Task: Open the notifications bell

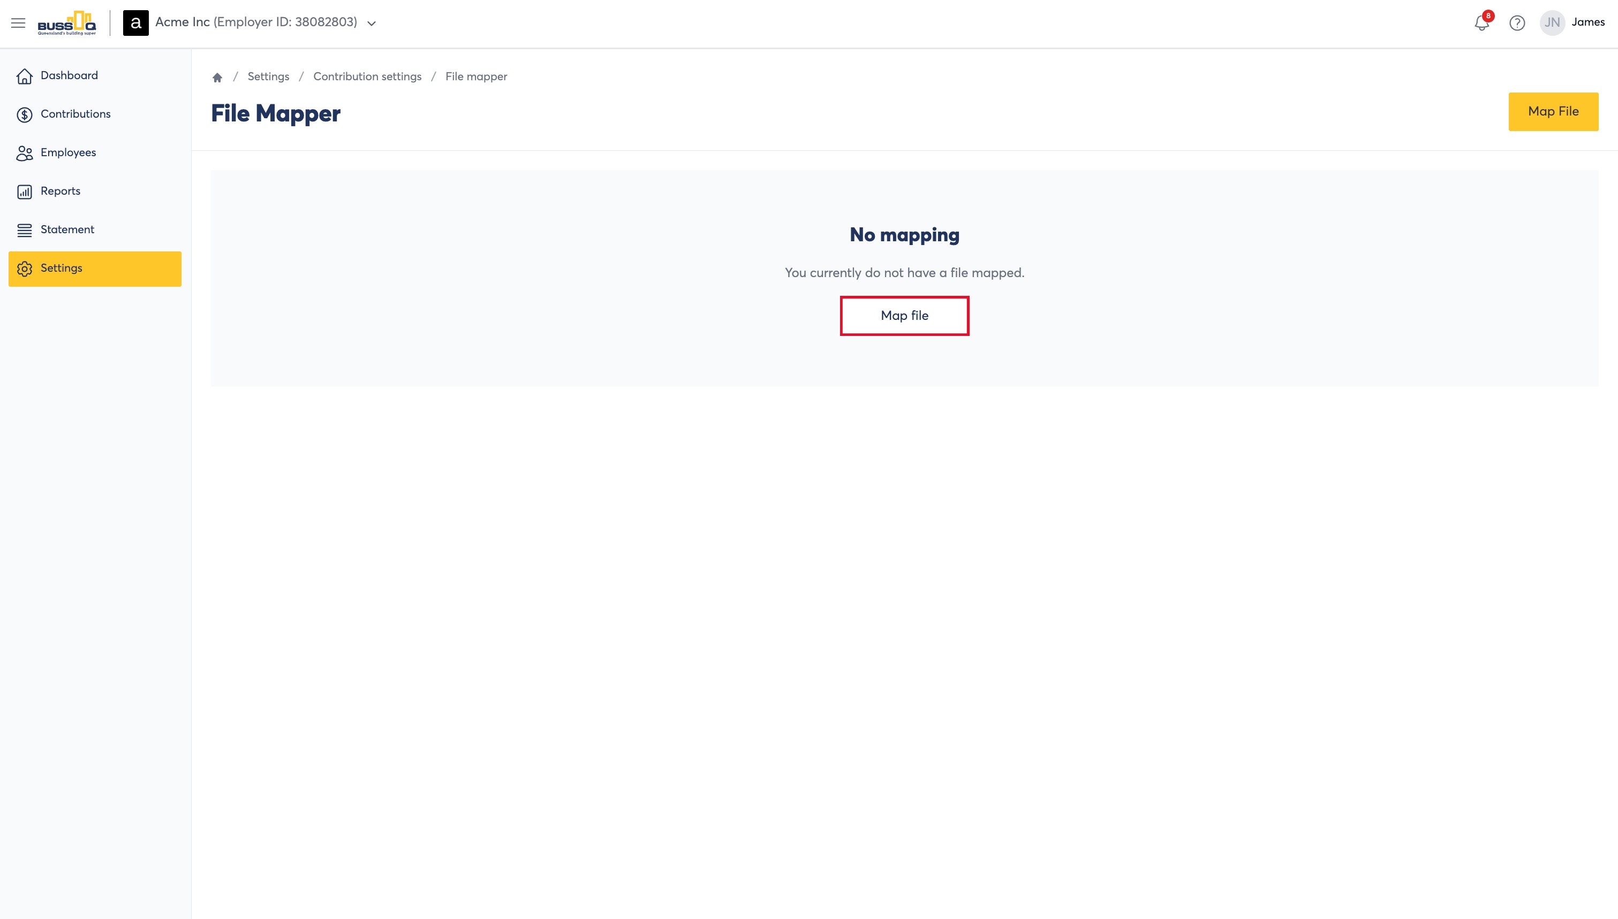Action: 1481,24
